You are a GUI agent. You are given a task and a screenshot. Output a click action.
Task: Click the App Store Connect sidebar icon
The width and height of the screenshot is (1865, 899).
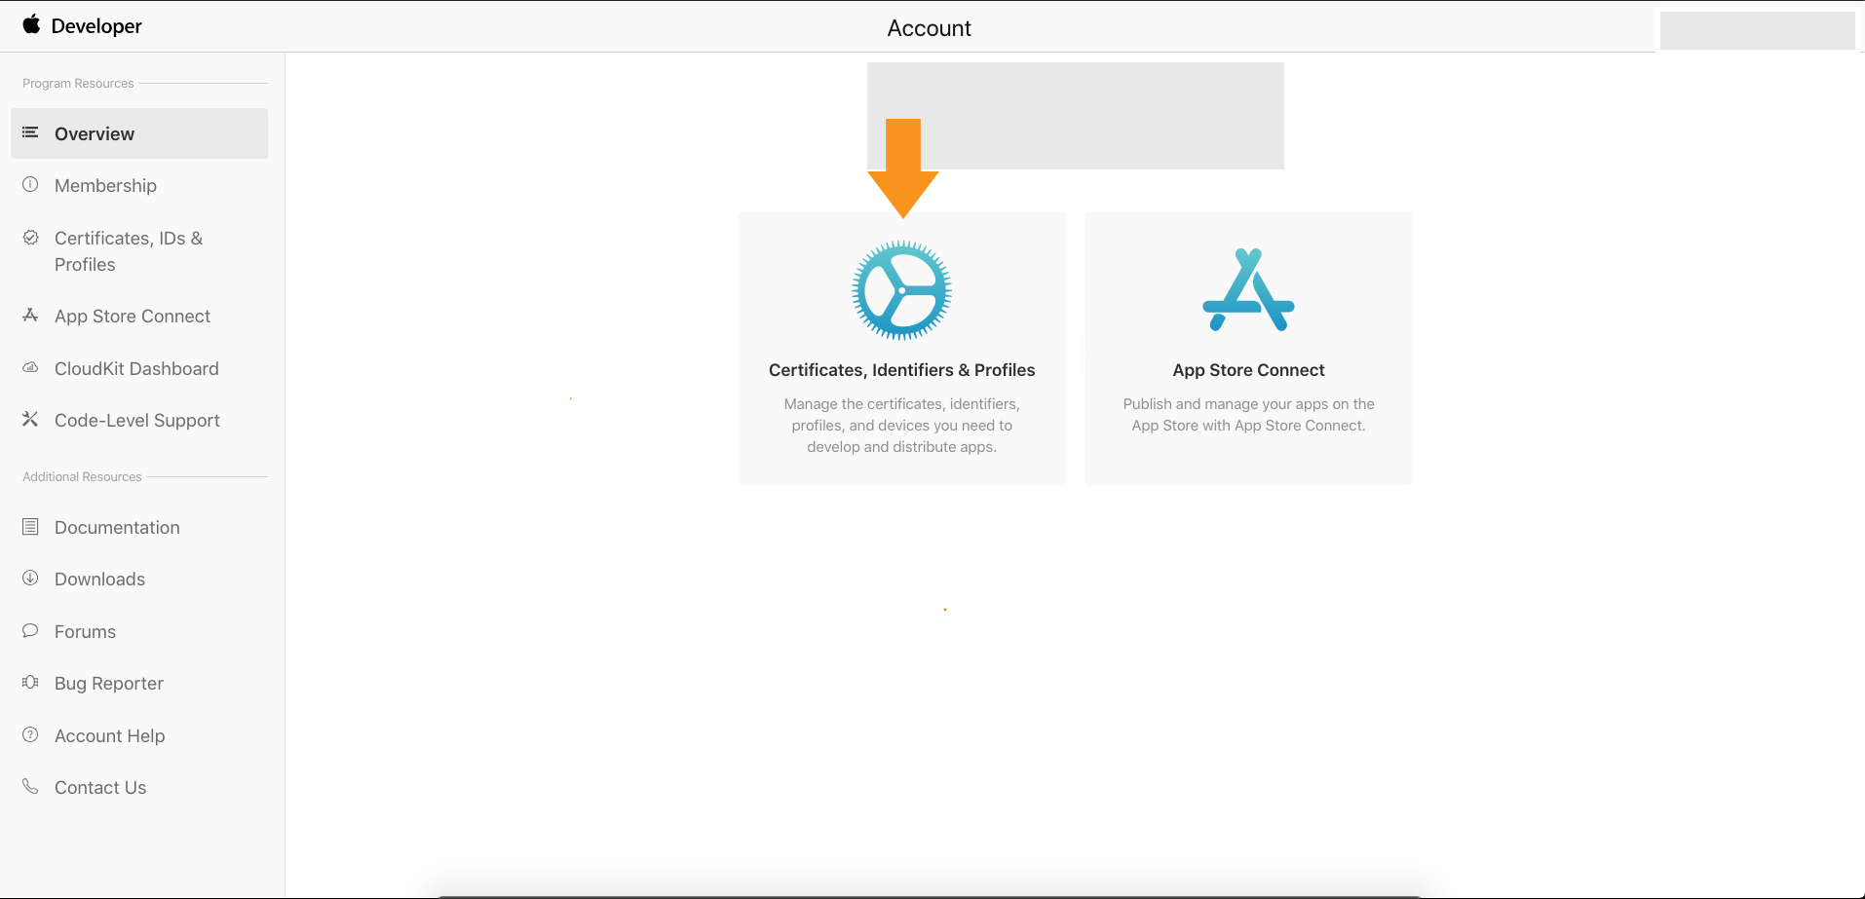(x=30, y=315)
